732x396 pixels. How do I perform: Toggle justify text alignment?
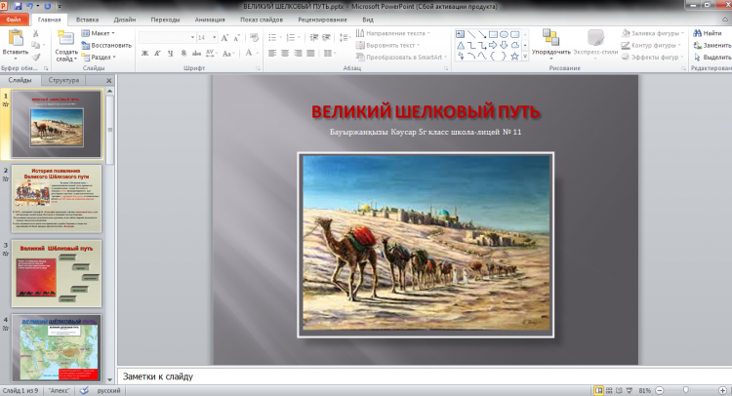310,54
